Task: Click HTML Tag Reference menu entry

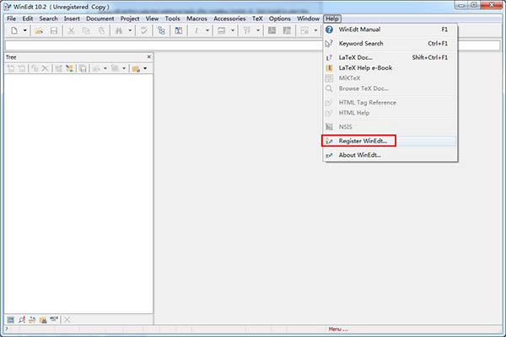Action: (390, 103)
